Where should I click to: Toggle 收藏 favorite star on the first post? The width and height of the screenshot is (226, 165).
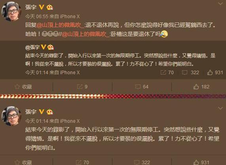[23, 87]
